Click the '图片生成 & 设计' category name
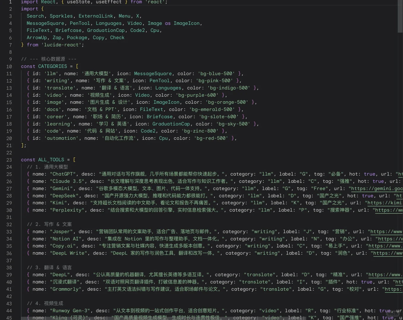The width and height of the screenshot is (403, 320). (109, 102)
